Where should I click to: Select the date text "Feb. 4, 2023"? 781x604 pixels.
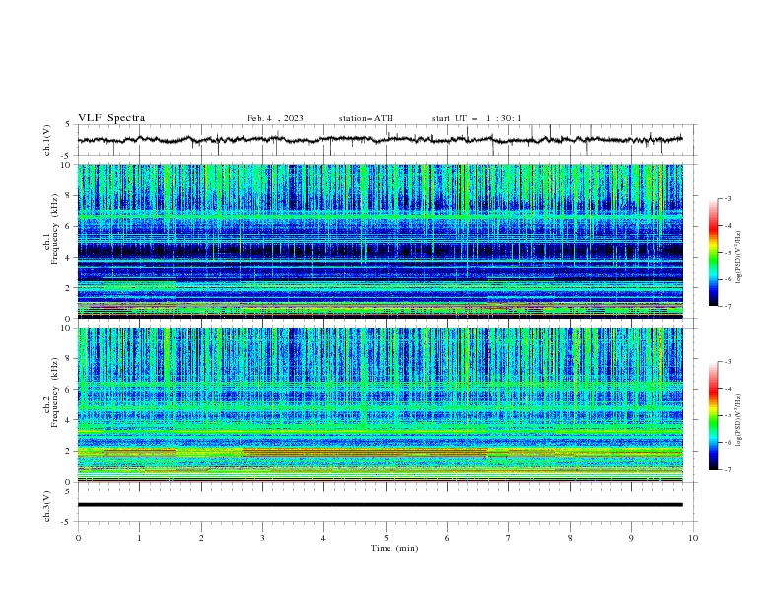click(275, 118)
